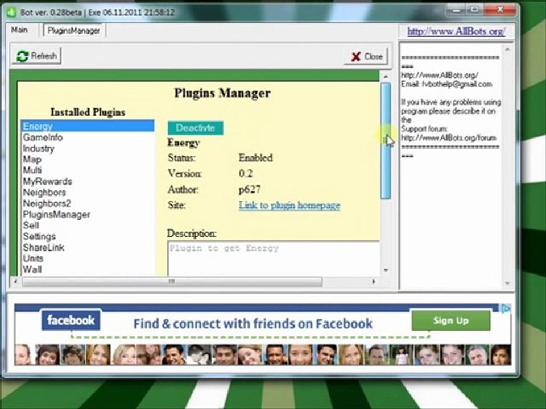The width and height of the screenshot is (546, 409).
Task: Click the version value 0.2
Action: click(246, 174)
